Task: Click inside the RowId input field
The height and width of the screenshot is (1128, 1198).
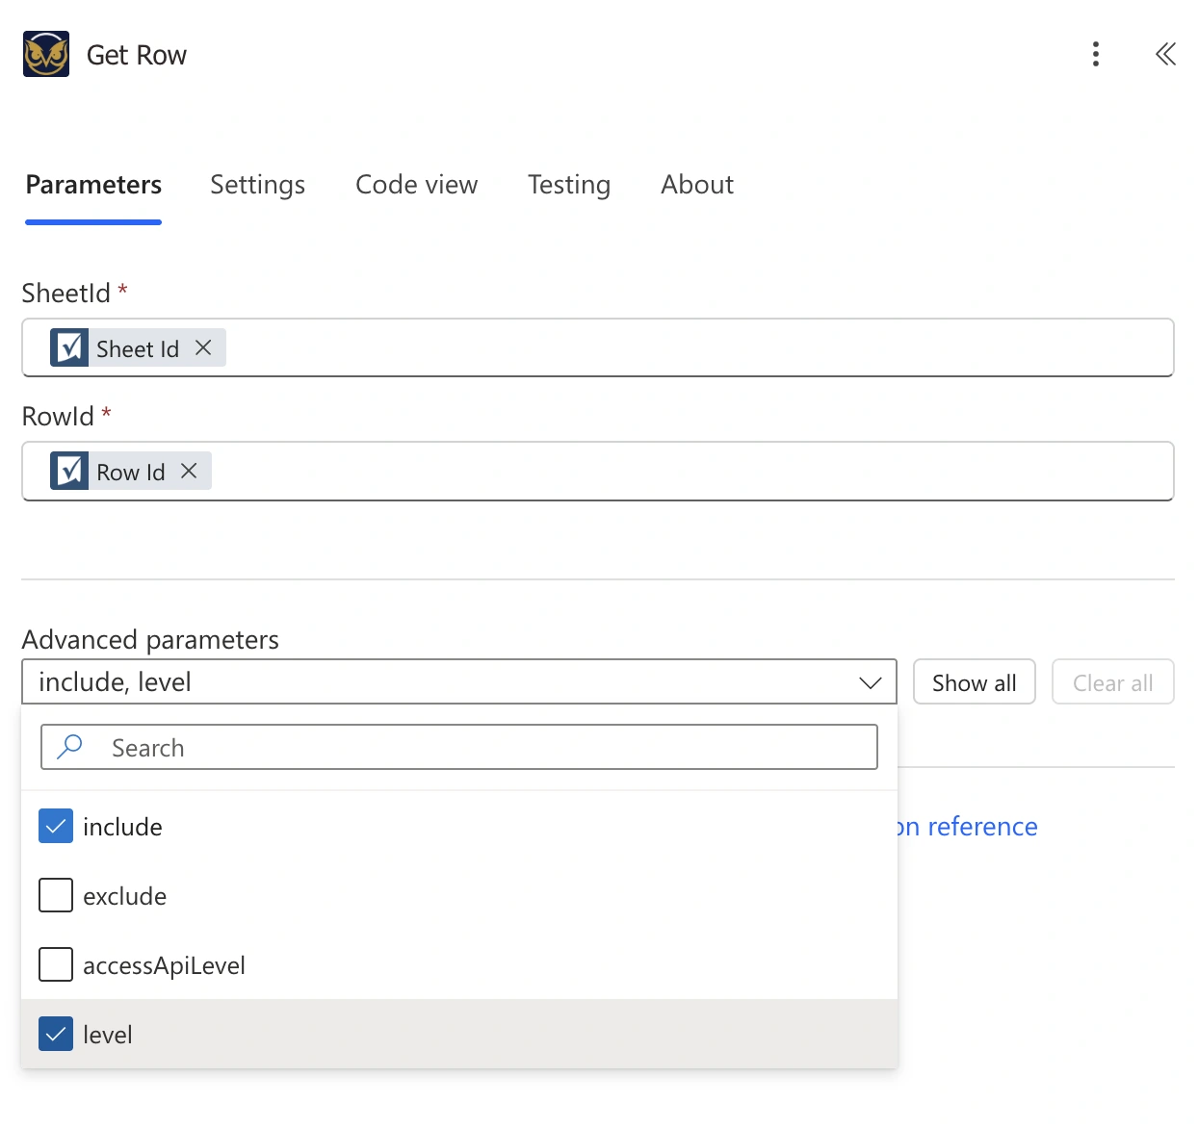Action: point(597,471)
